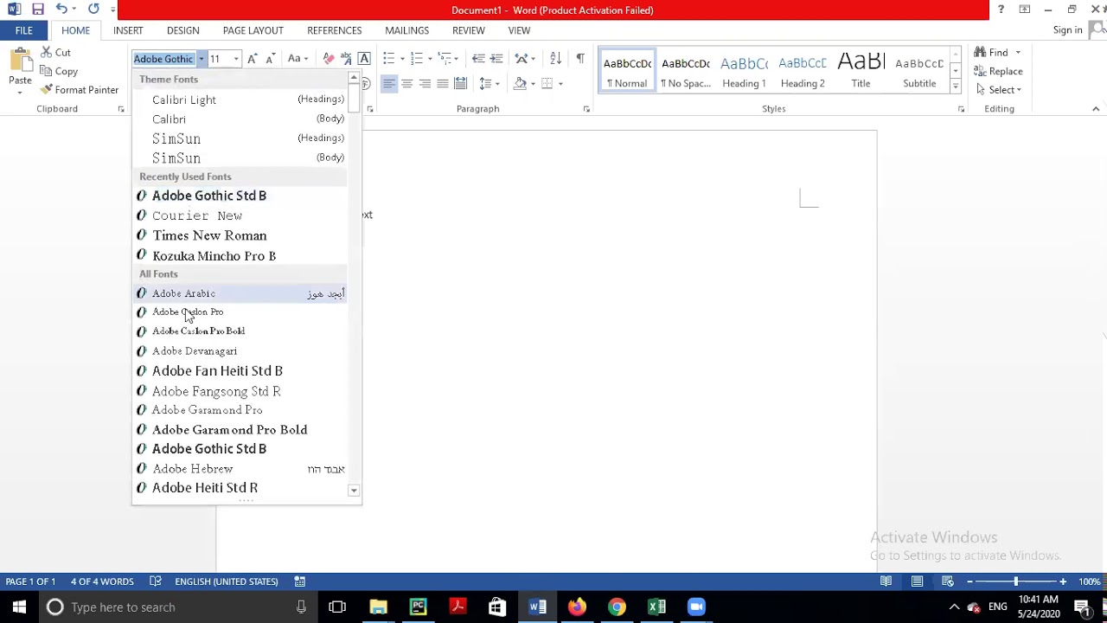
Task: Switch to Read Mode view in status bar
Action: 886,581
